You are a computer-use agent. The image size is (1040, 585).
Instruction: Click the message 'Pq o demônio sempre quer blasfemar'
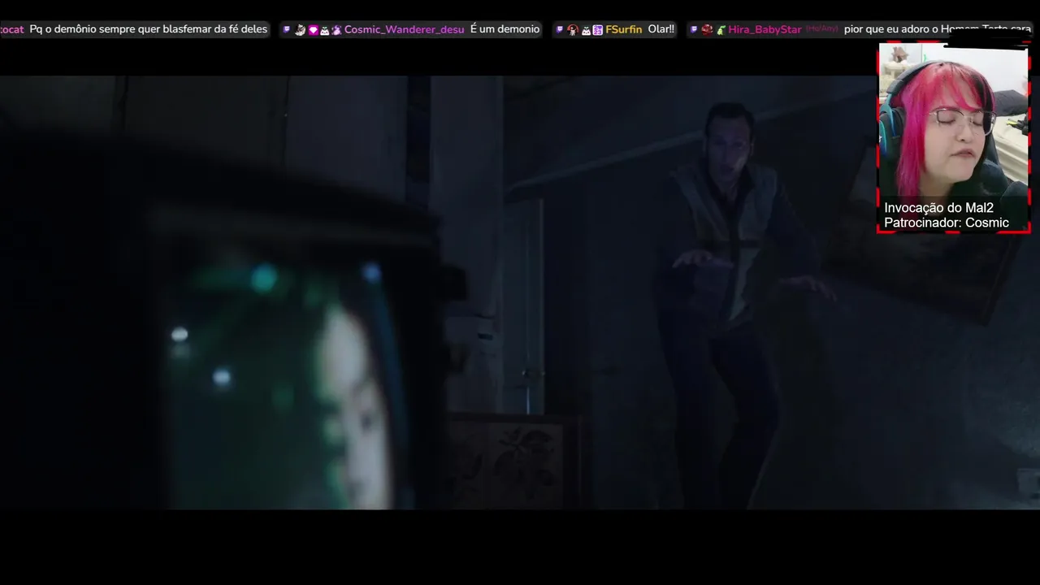(148, 29)
